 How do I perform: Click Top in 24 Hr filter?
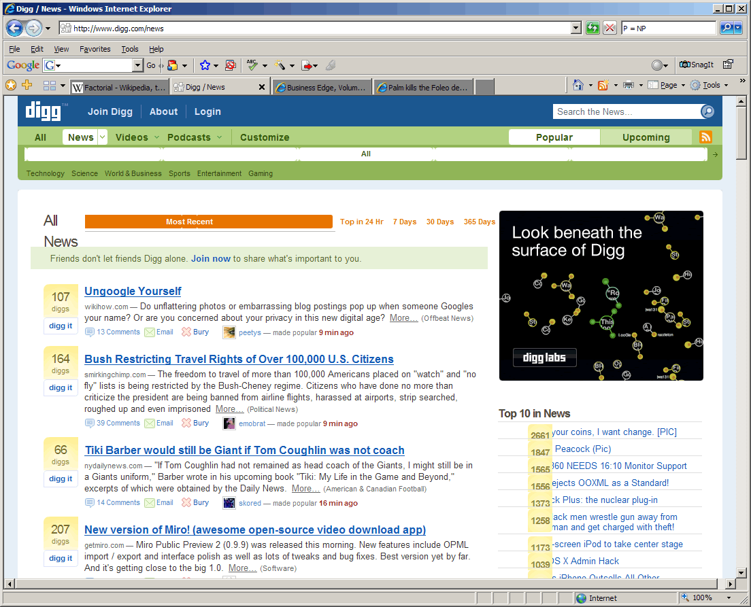tap(362, 222)
